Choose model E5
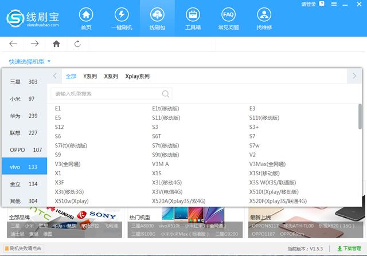367x256 pixels. (58, 118)
